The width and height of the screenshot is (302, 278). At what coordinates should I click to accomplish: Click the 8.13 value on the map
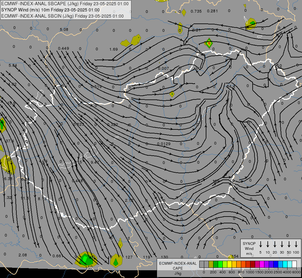point(42,199)
